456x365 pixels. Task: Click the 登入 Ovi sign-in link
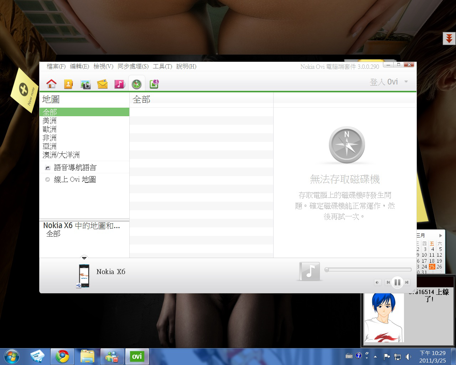point(384,82)
